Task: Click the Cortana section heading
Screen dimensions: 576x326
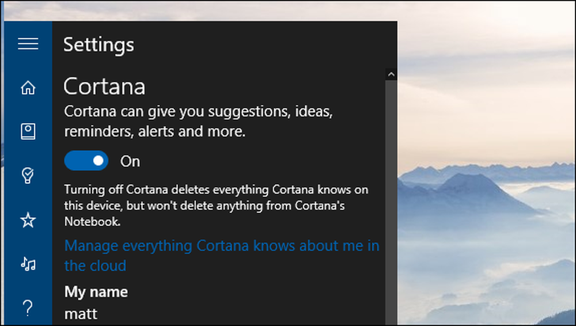Action: coord(104,87)
